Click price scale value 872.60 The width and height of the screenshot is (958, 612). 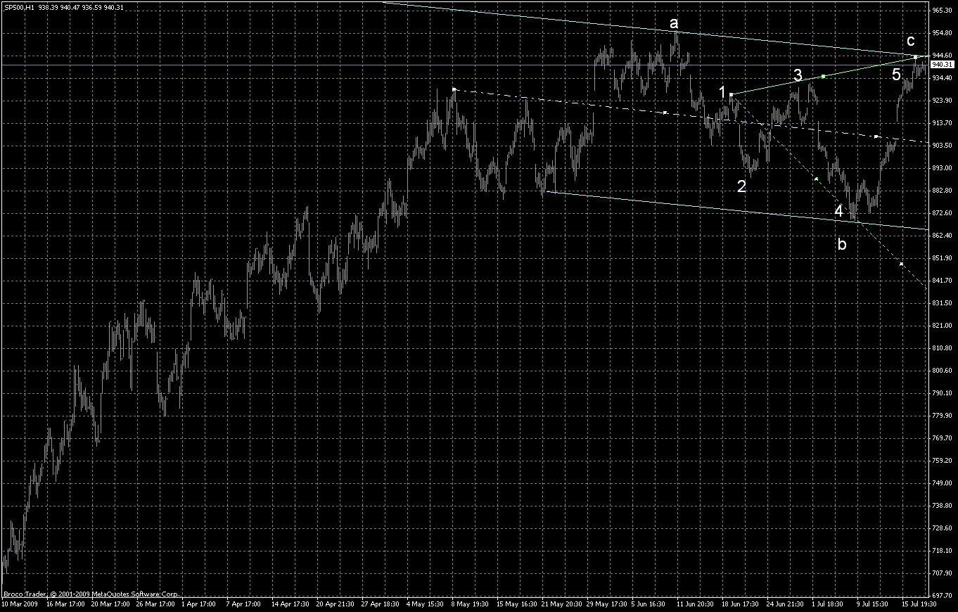942,213
